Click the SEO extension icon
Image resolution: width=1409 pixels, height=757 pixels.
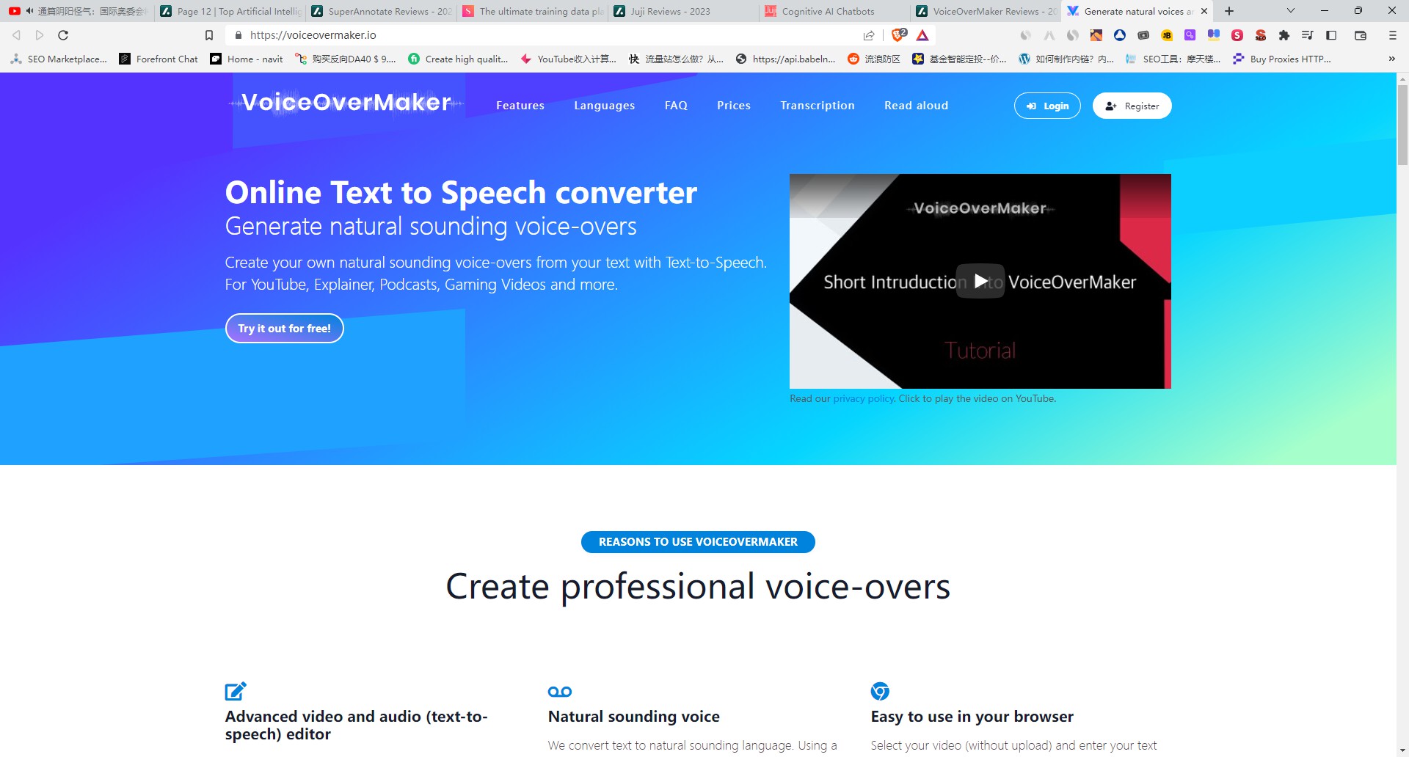coord(1261,35)
